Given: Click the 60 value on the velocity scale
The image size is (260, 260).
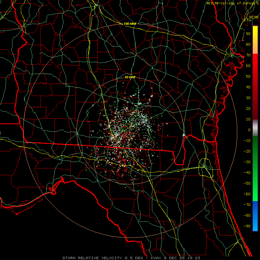Looking at the screenshot, I should coord(248,66).
